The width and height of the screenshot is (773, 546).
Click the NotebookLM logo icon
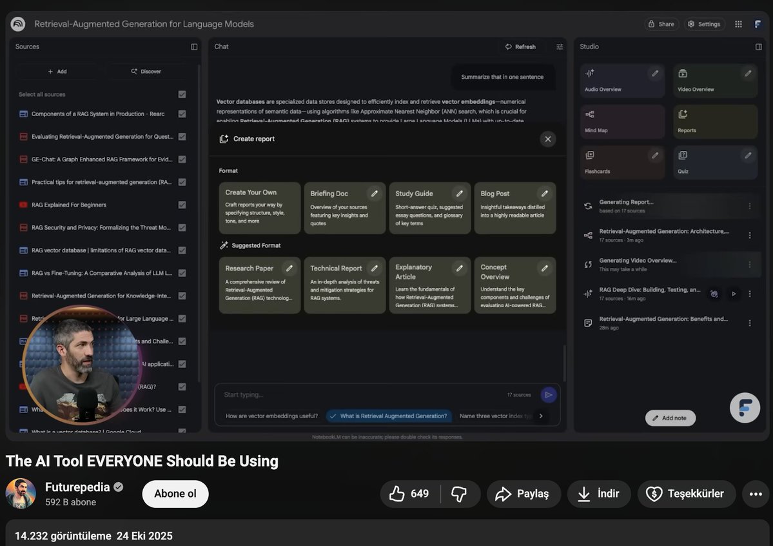pos(18,24)
